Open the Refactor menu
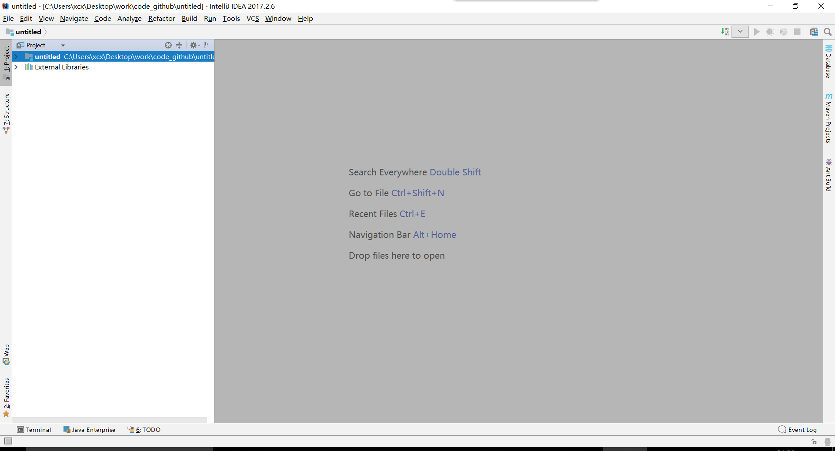The width and height of the screenshot is (835, 451). (162, 18)
